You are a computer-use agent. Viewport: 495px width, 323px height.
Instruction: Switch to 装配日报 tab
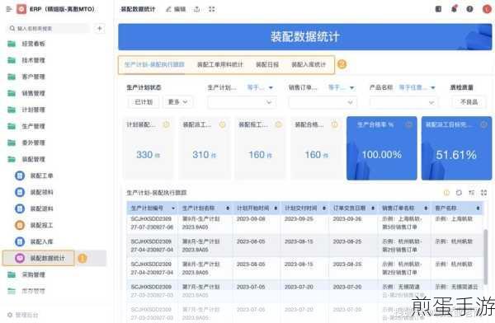point(267,64)
